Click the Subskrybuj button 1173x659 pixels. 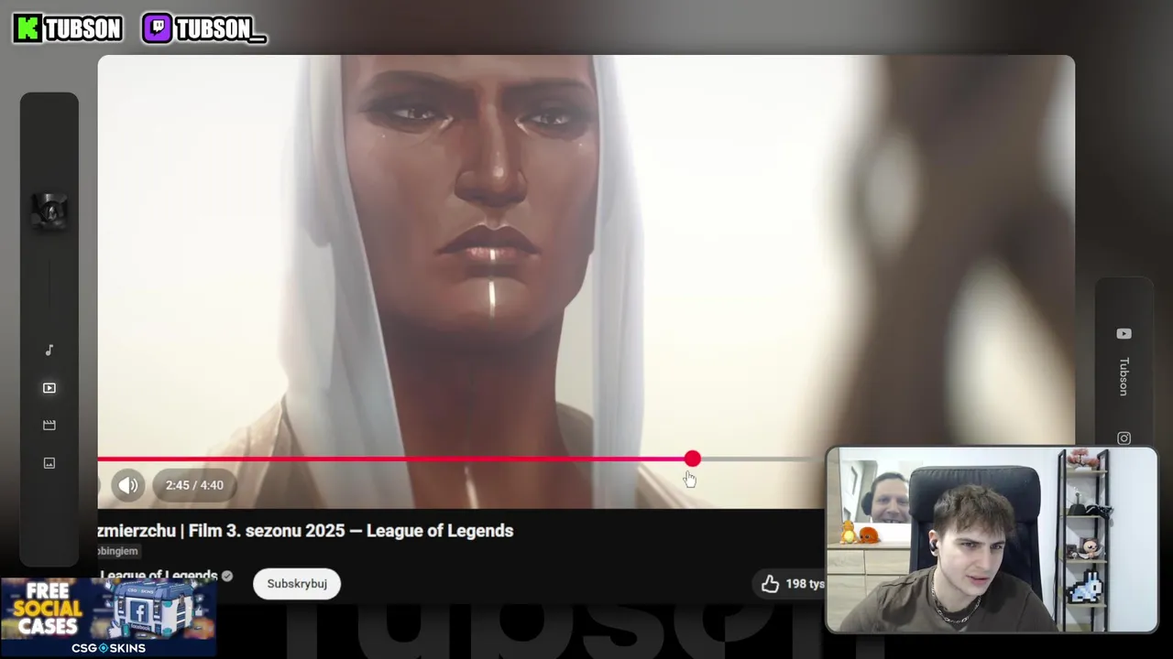[297, 584]
